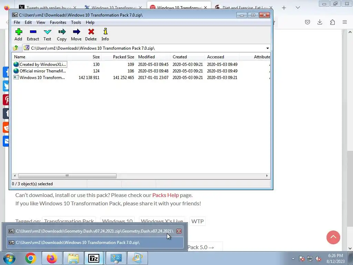
Task: Open the Packs Help link on webpage
Action: tap(165, 195)
